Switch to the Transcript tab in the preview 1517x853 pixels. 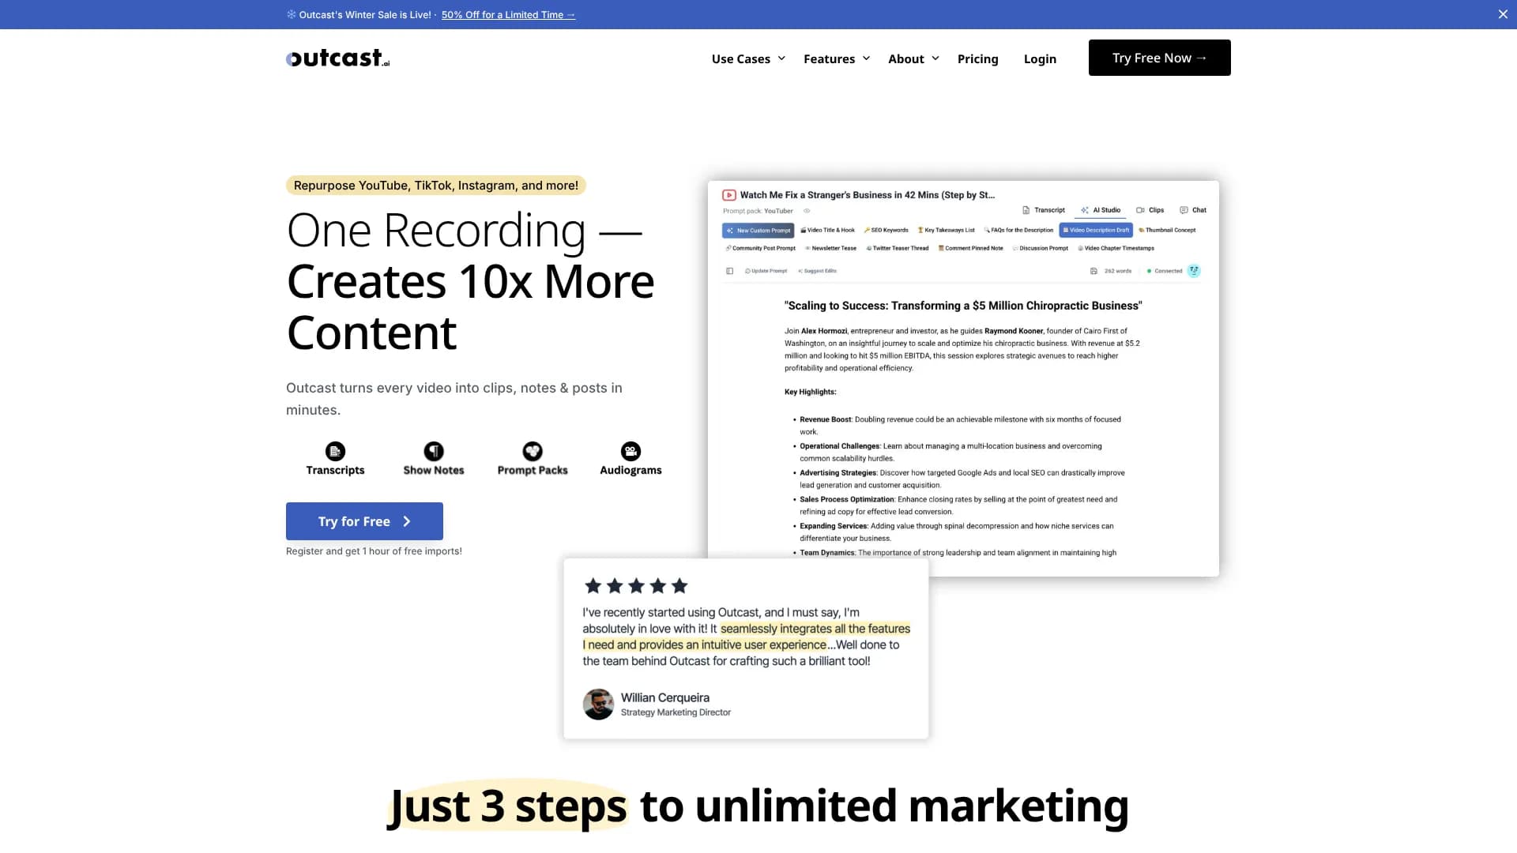(1044, 210)
